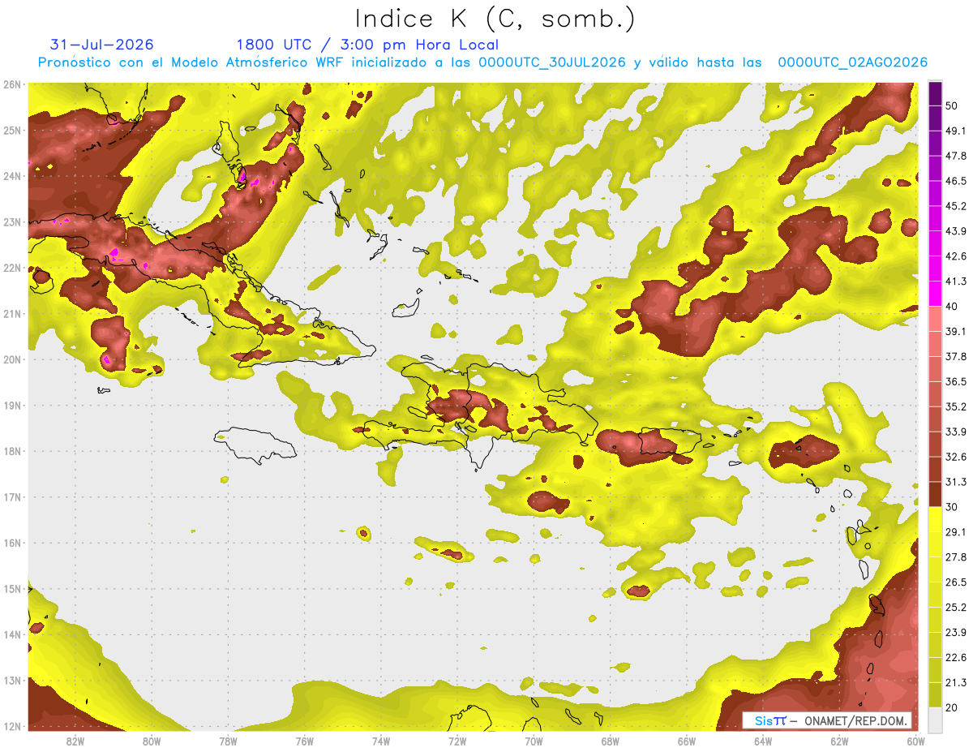Click the 19N latitude label
This screenshot has height=752, width=973.
(x=11, y=405)
